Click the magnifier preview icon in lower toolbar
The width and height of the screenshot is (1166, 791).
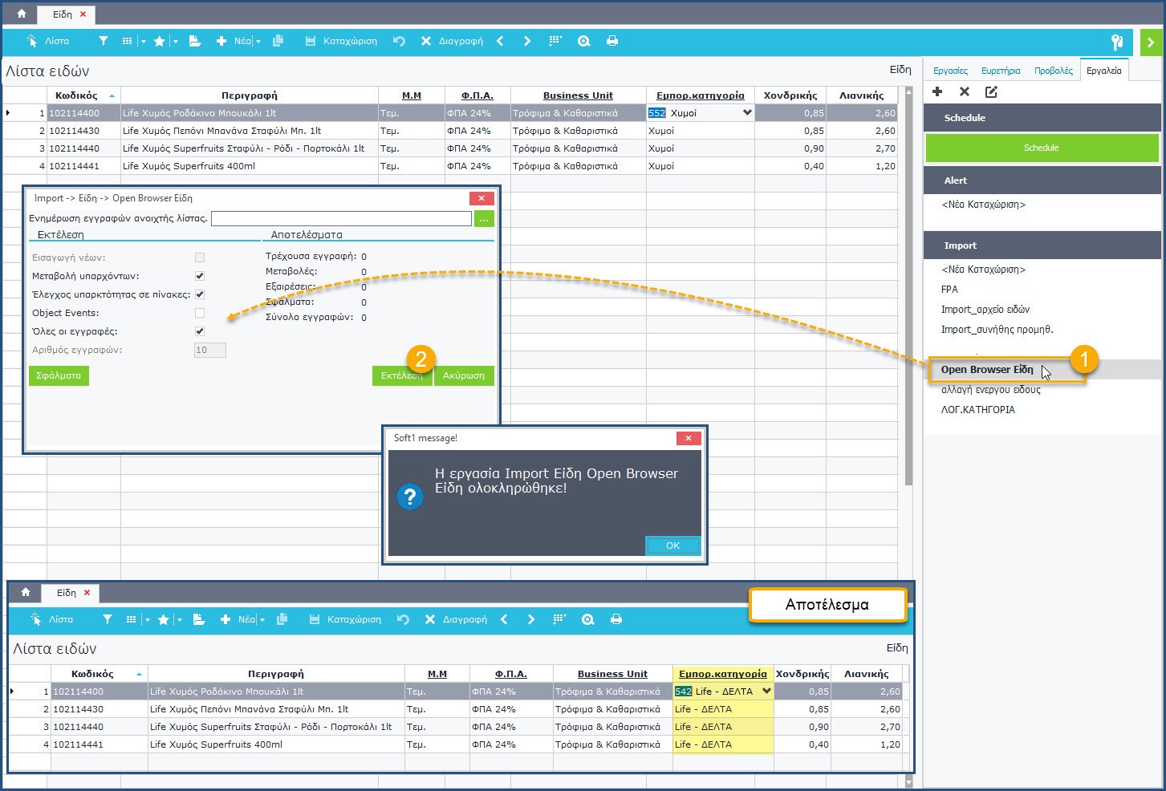[588, 619]
